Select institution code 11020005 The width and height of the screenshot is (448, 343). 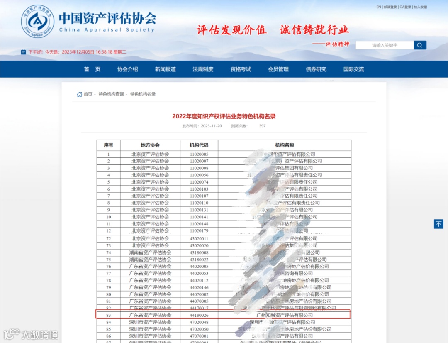click(x=199, y=154)
